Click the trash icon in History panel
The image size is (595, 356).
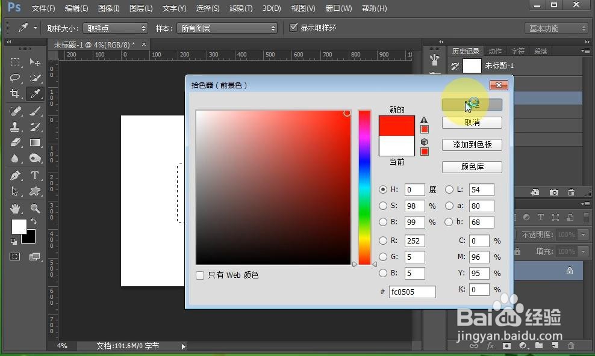tap(571, 192)
